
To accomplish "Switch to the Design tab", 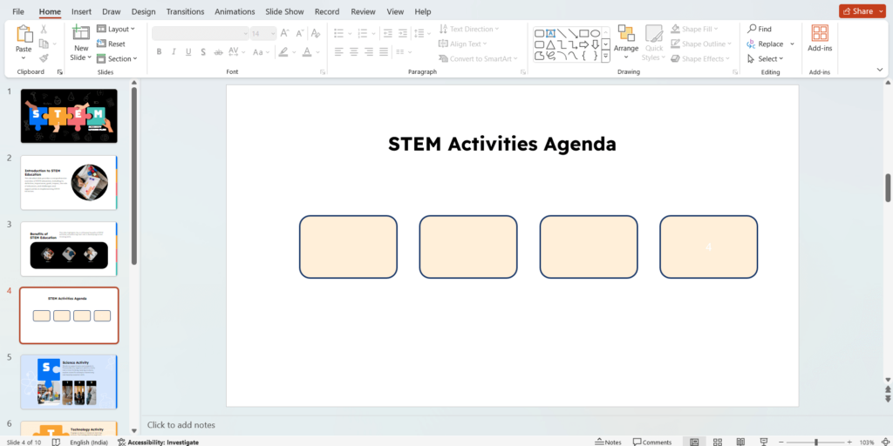I will (143, 11).
